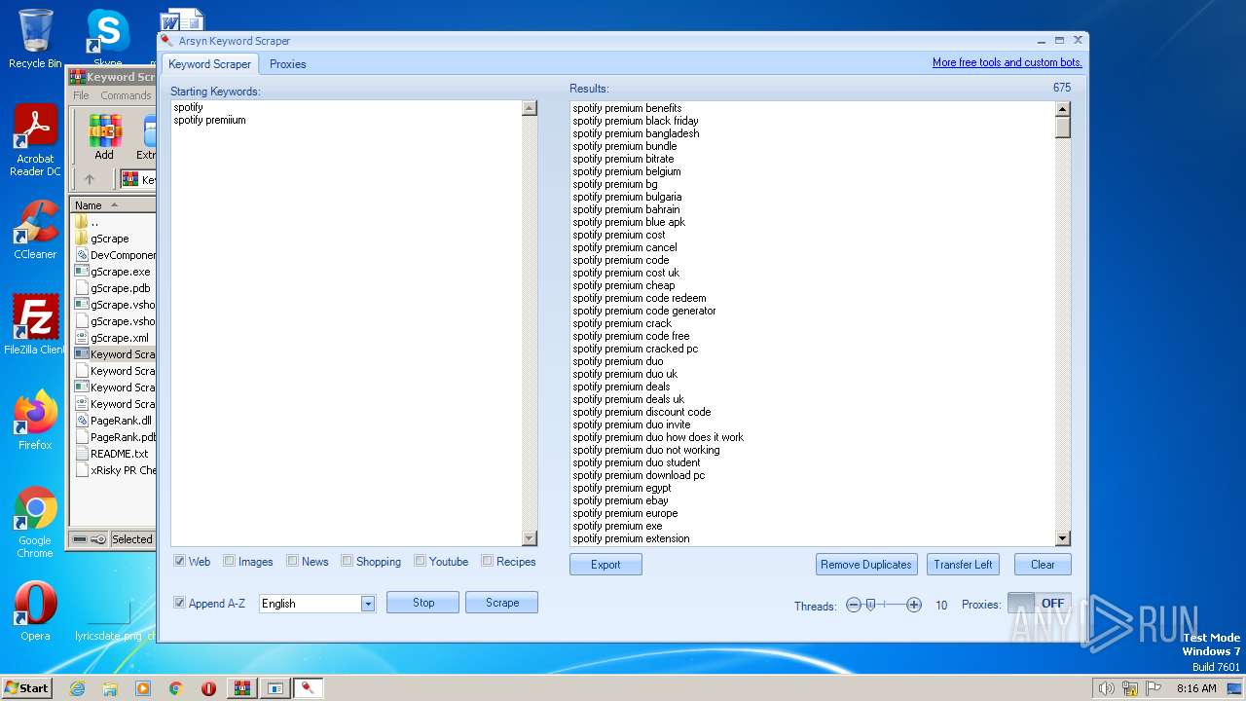Click the Arsyn Keyword Scraper title icon
This screenshot has width=1246, height=701.
click(x=167, y=41)
